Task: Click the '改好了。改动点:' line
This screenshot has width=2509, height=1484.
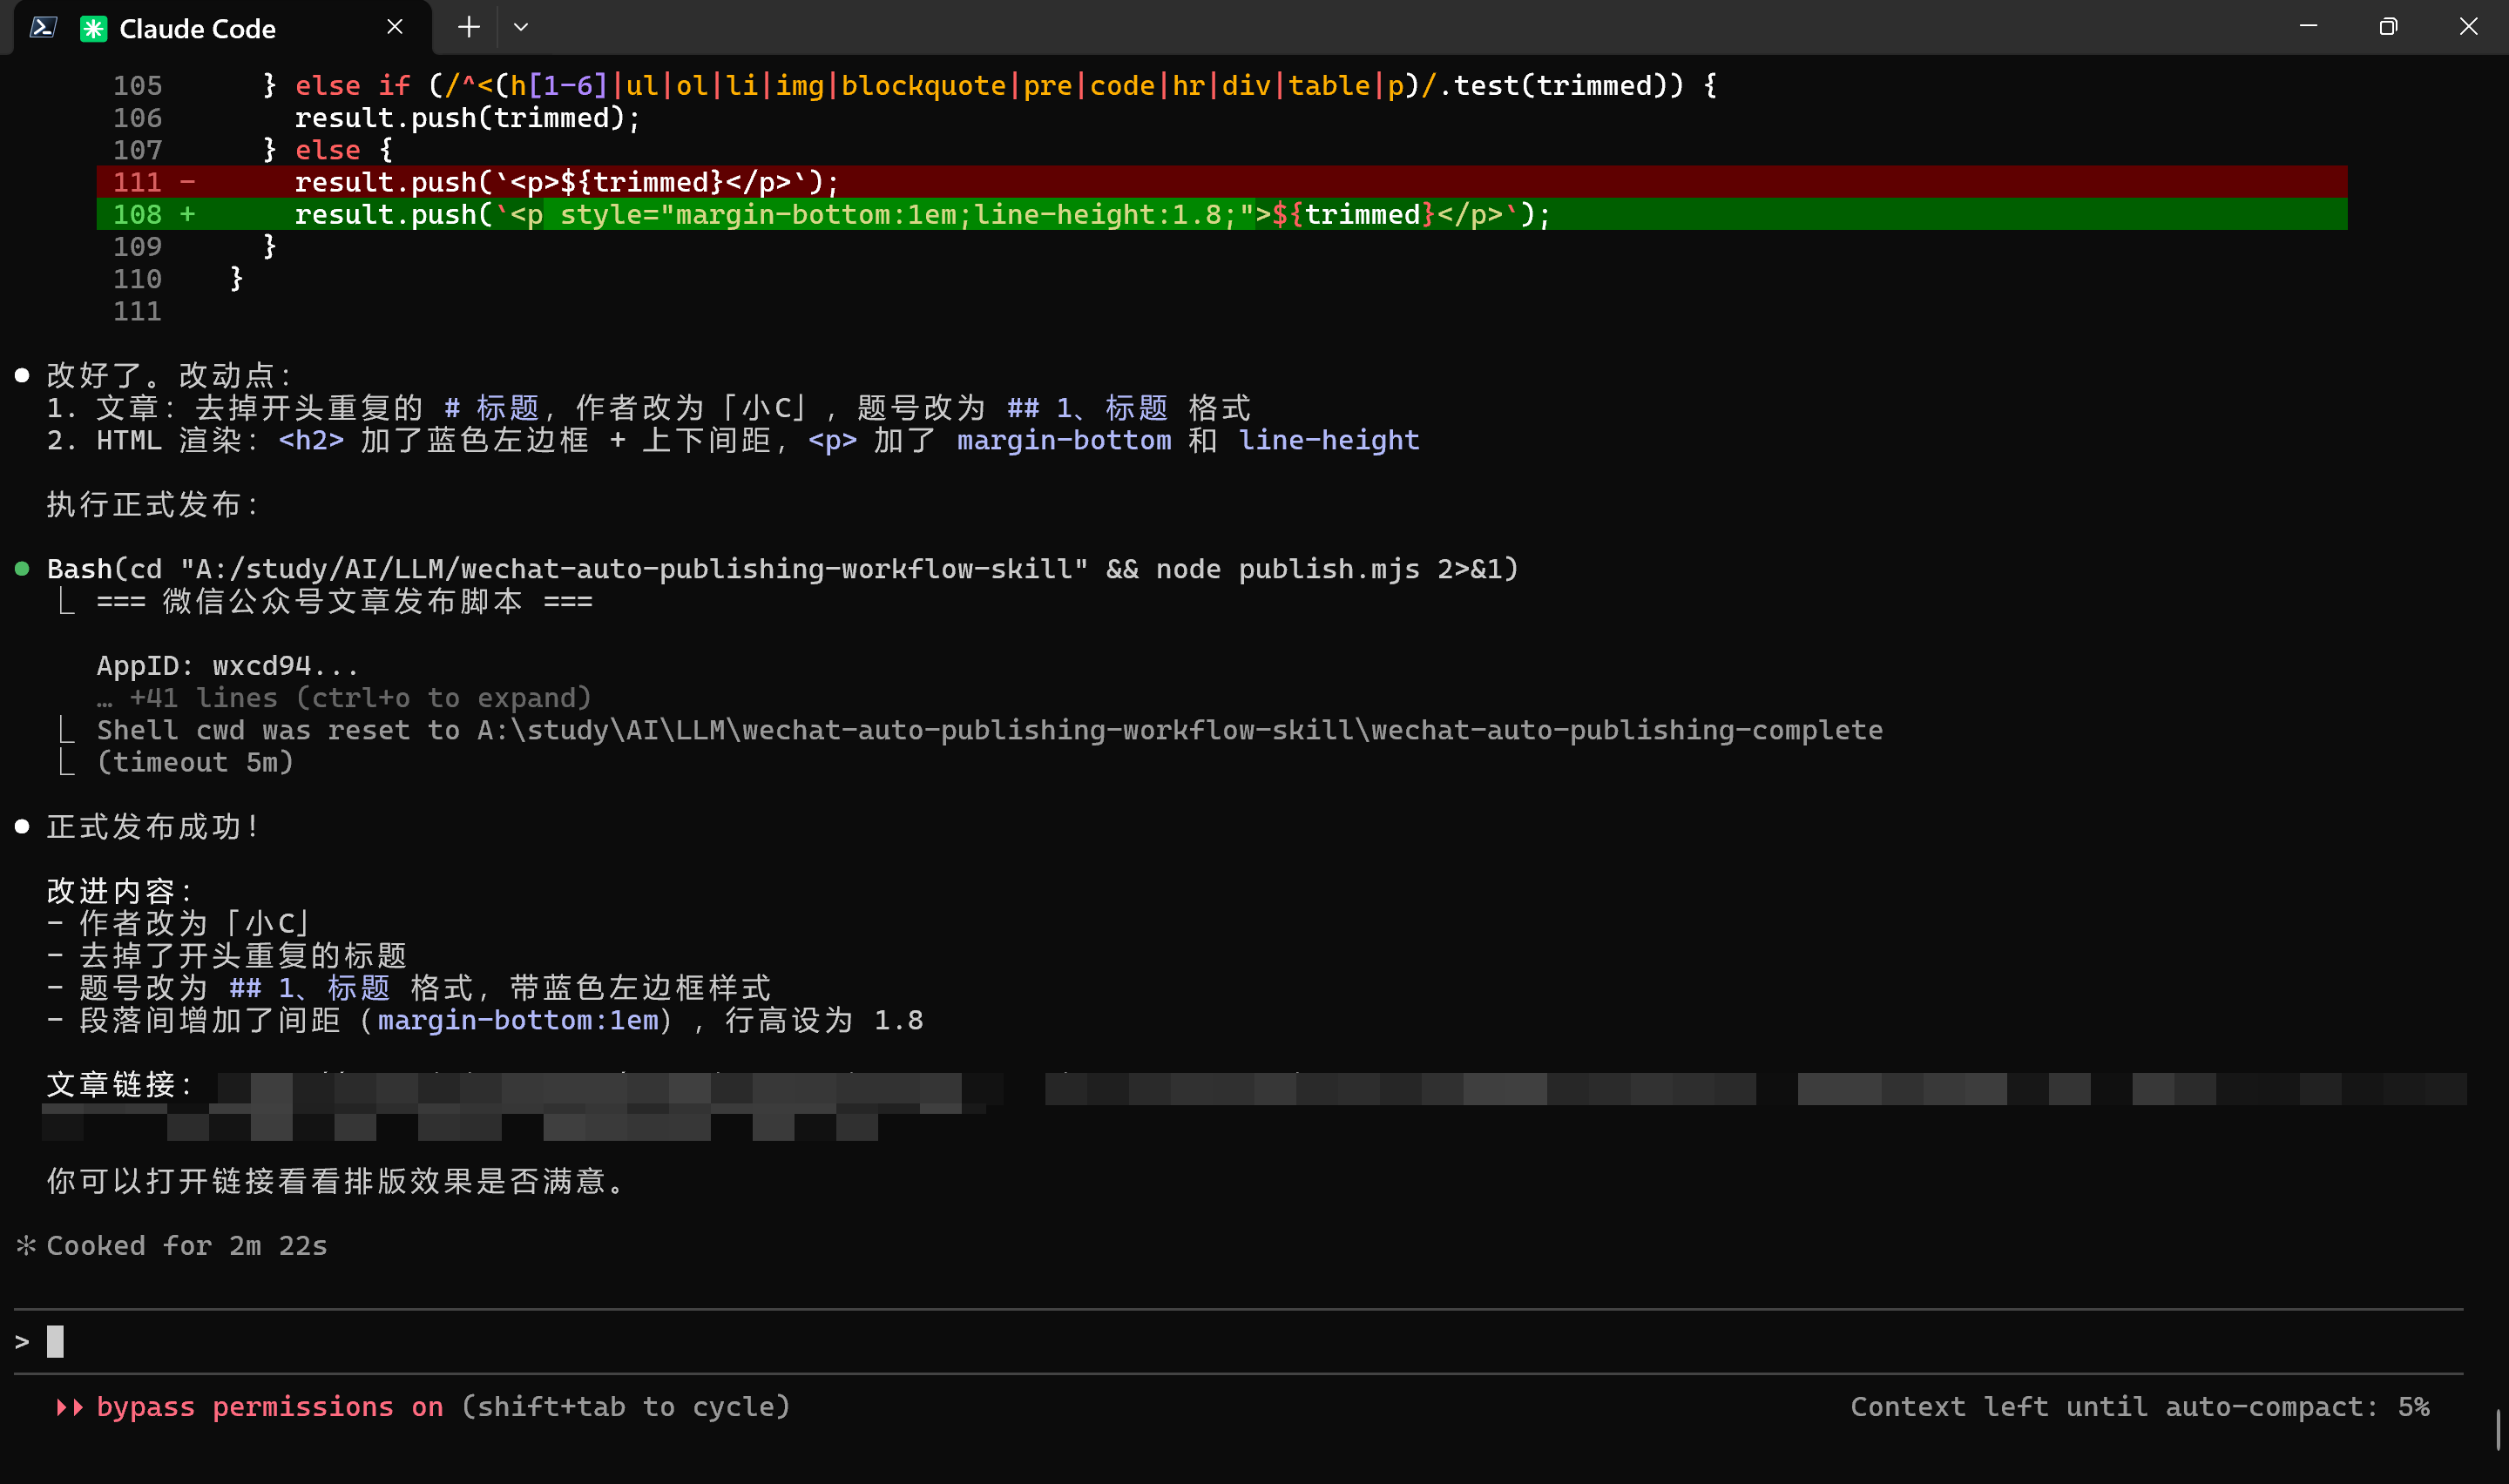Action: [170, 375]
